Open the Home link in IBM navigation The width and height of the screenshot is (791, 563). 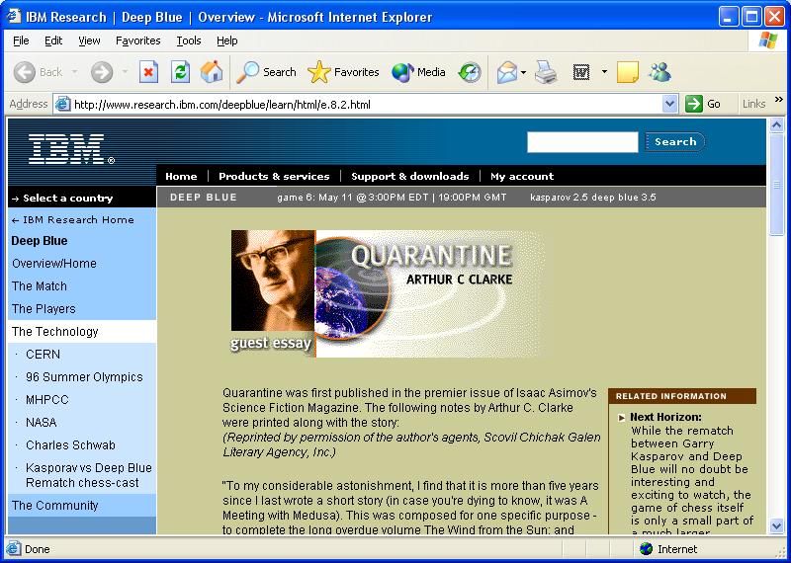click(181, 177)
